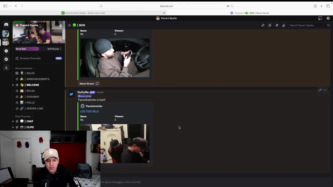333x187 pixels.
Task: Open Discord help question mark
Action: tap(328, 18)
